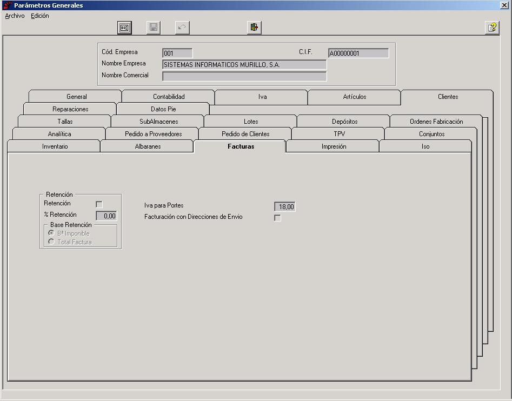
Task: Click the active Facturas tab
Action: point(241,146)
